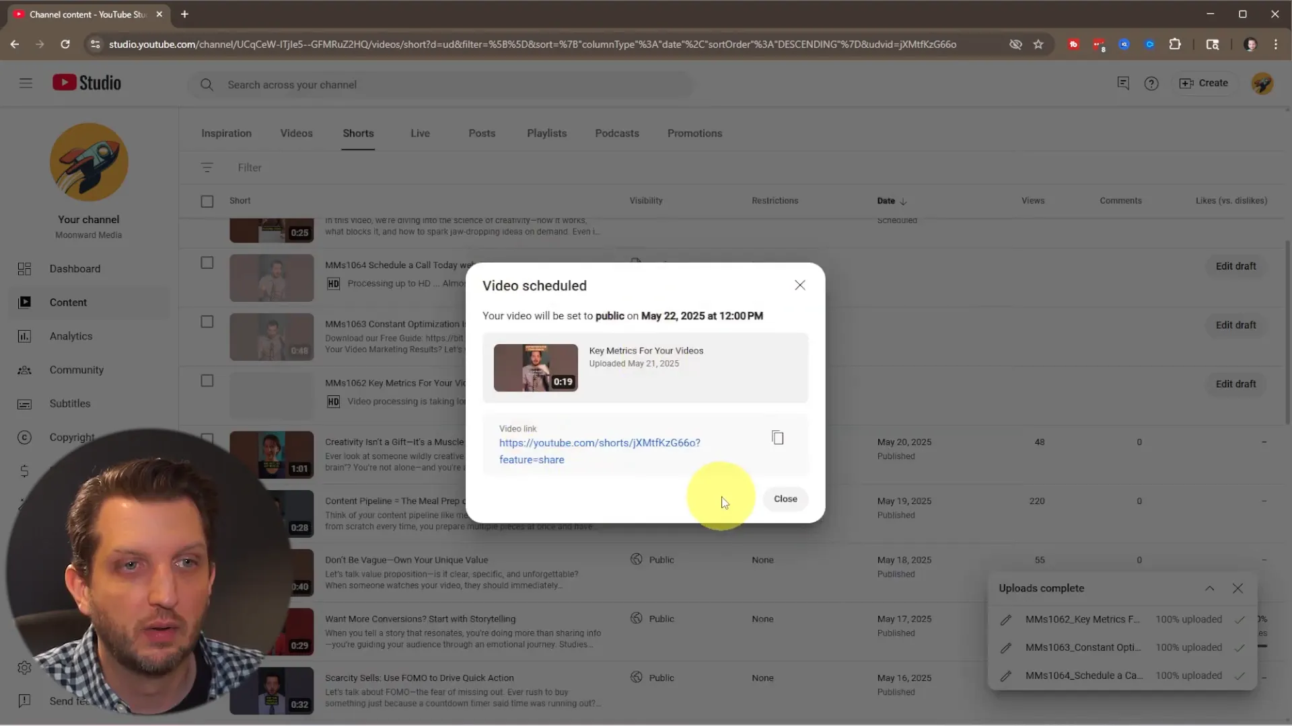Viewport: 1292px width, 726px height.
Task: Select the MMs1063 Constant Optimization checkbox
Action: pos(207,322)
